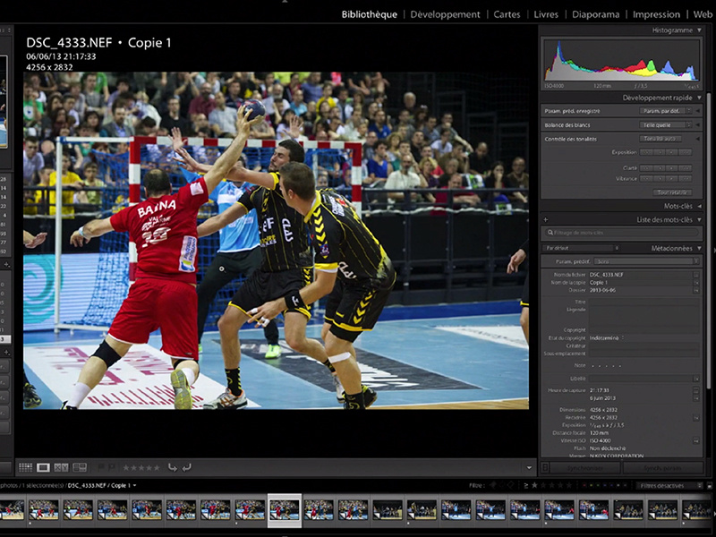Screen dimensions: 716x537
Task: Rotate photo counterclockwise using toolbar arrow
Action: [172, 467]
